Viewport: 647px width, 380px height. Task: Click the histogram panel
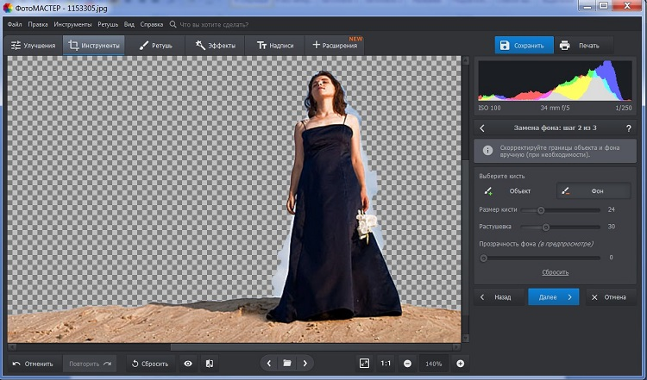pyautogui.click(x=555, y=81)
